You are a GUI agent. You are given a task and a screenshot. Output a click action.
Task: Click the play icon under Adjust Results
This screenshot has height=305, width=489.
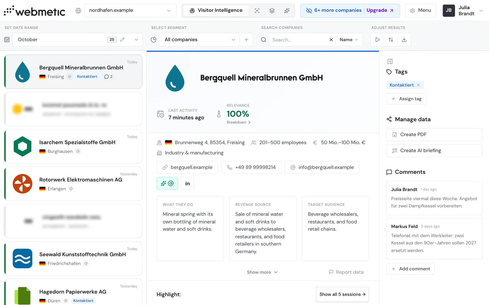pos(377,40)
